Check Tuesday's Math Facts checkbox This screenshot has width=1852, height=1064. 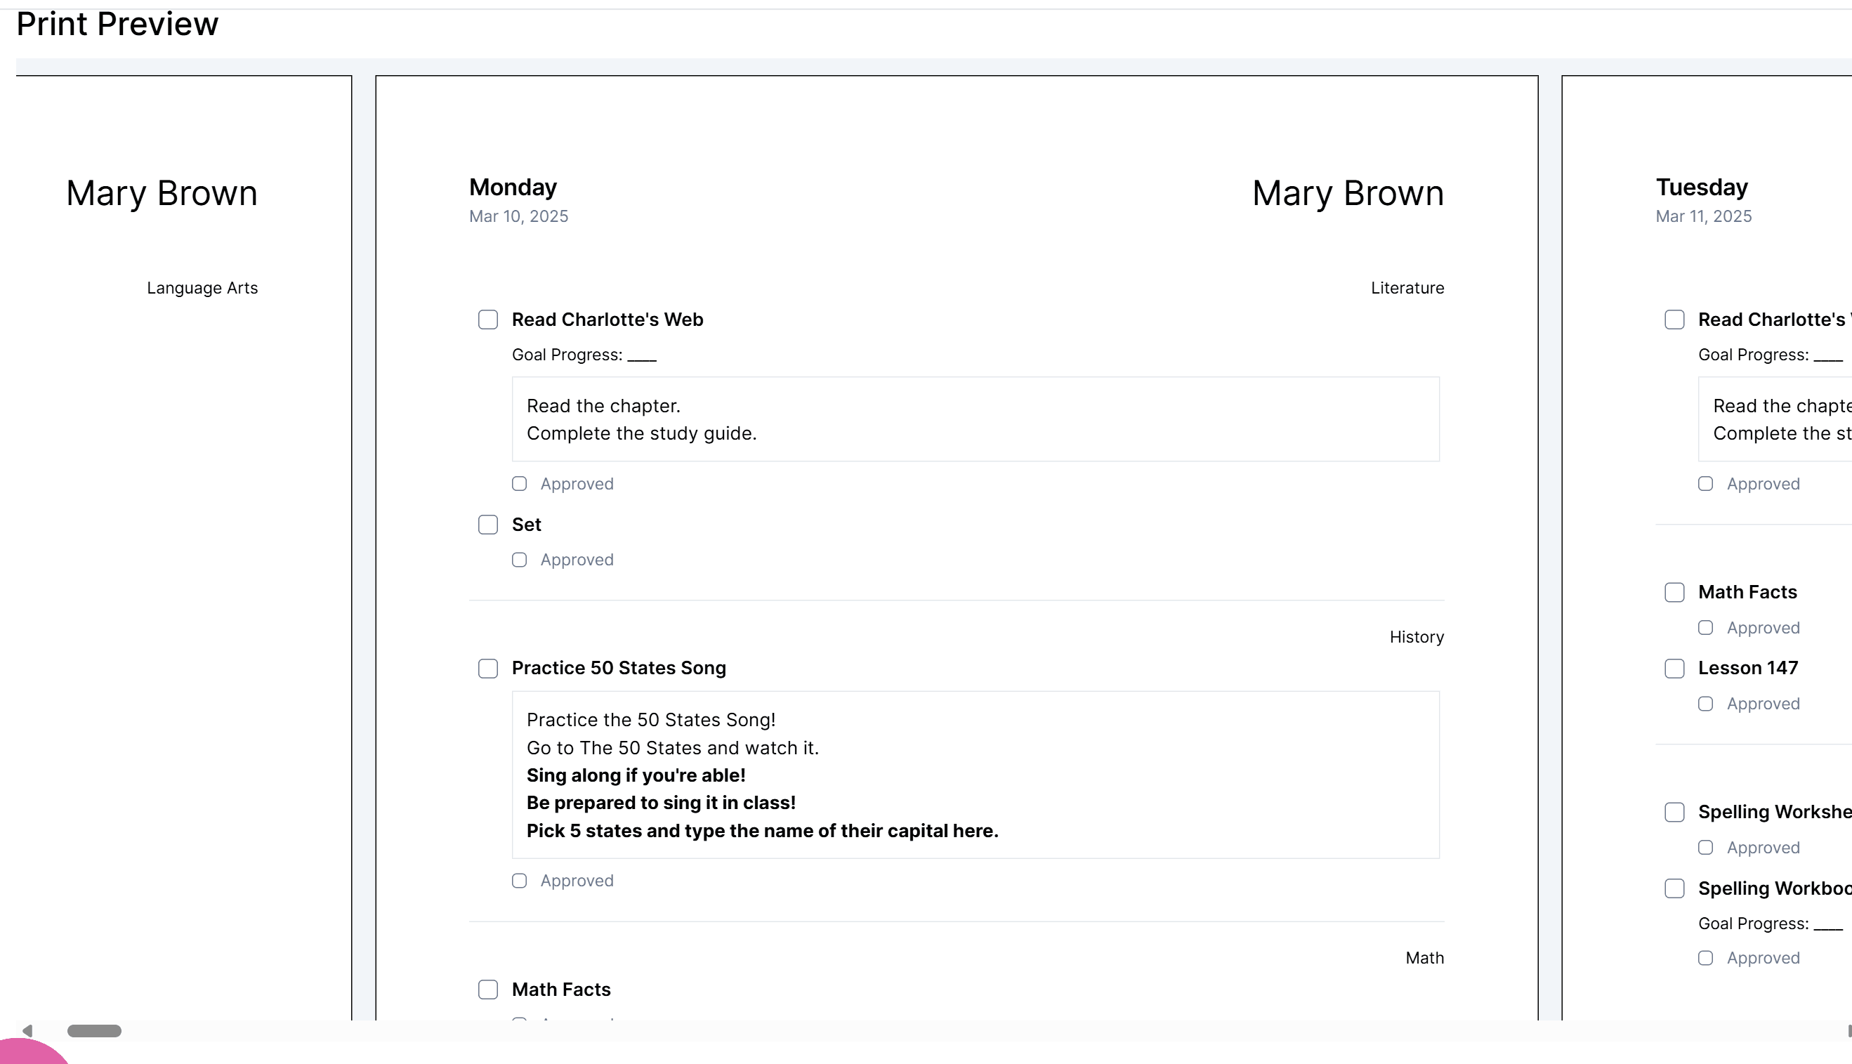coord(1674,592)
